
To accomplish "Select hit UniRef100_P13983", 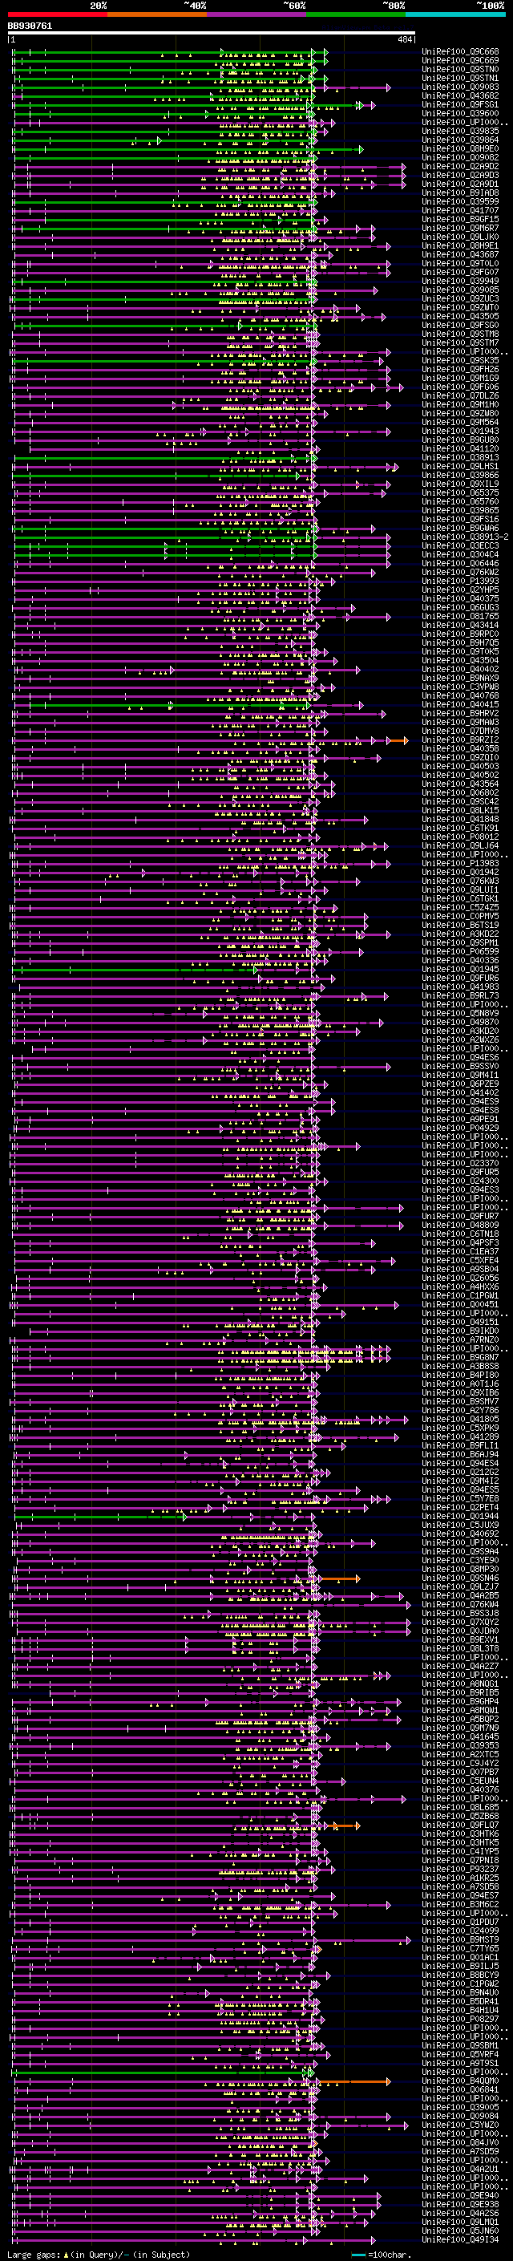I will click(x=460, y=864).
